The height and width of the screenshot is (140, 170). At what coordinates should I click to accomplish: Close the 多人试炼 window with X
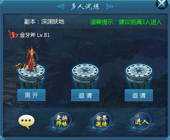click(x=162, y=4)
